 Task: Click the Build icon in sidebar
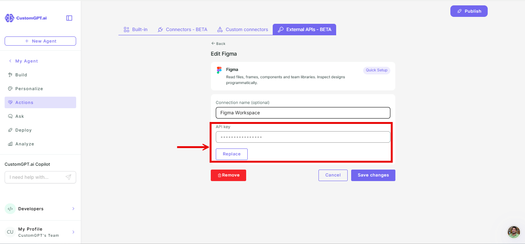coord(10,75)
